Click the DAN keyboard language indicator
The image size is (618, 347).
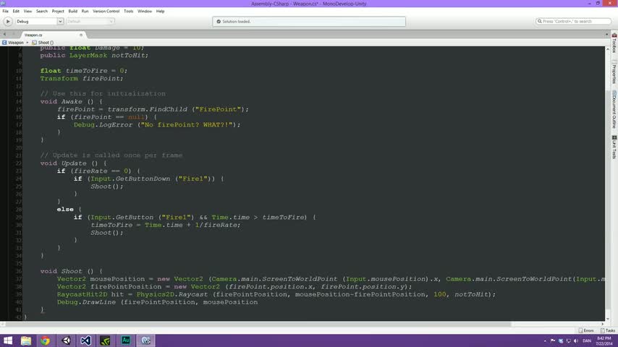click(587, 340)
